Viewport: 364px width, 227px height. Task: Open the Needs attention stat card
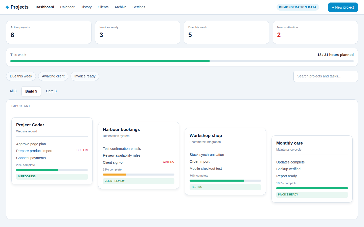pos(315,32)
